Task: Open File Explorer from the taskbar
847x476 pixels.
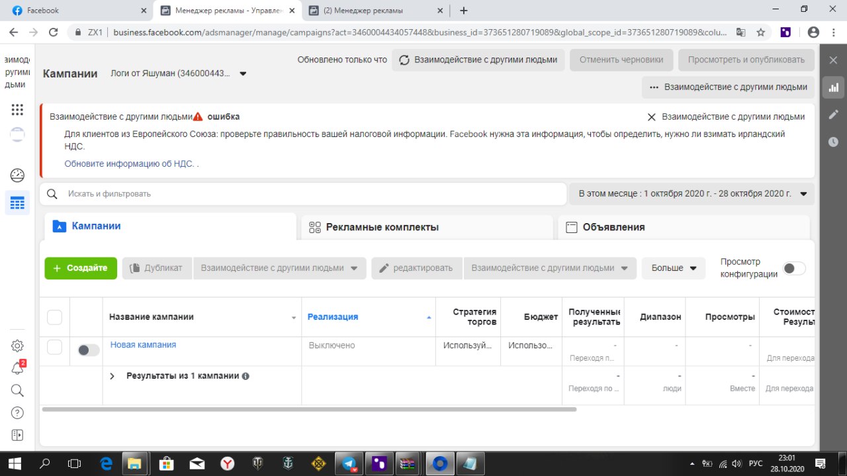Action: pyautogui.click(x=136, y=463)
